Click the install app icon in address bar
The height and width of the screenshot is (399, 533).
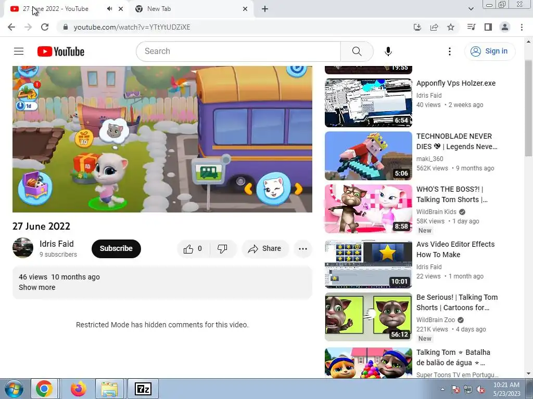(417, 27)
